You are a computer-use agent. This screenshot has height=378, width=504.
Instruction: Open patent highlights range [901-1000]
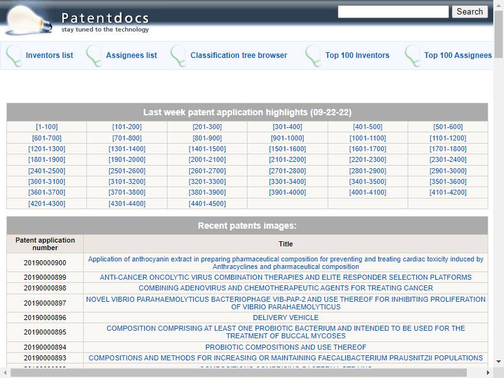(287, 138)
